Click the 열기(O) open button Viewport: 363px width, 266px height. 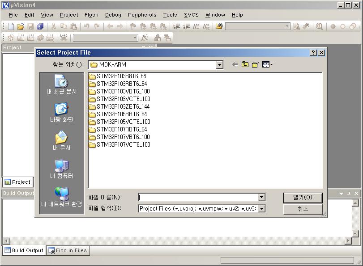(x=303, y=198)
